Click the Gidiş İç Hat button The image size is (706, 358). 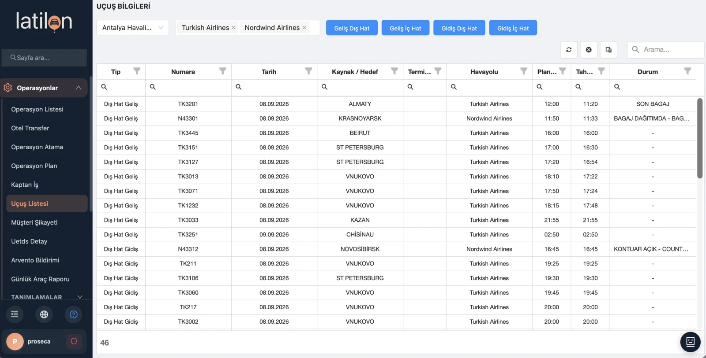513,28
